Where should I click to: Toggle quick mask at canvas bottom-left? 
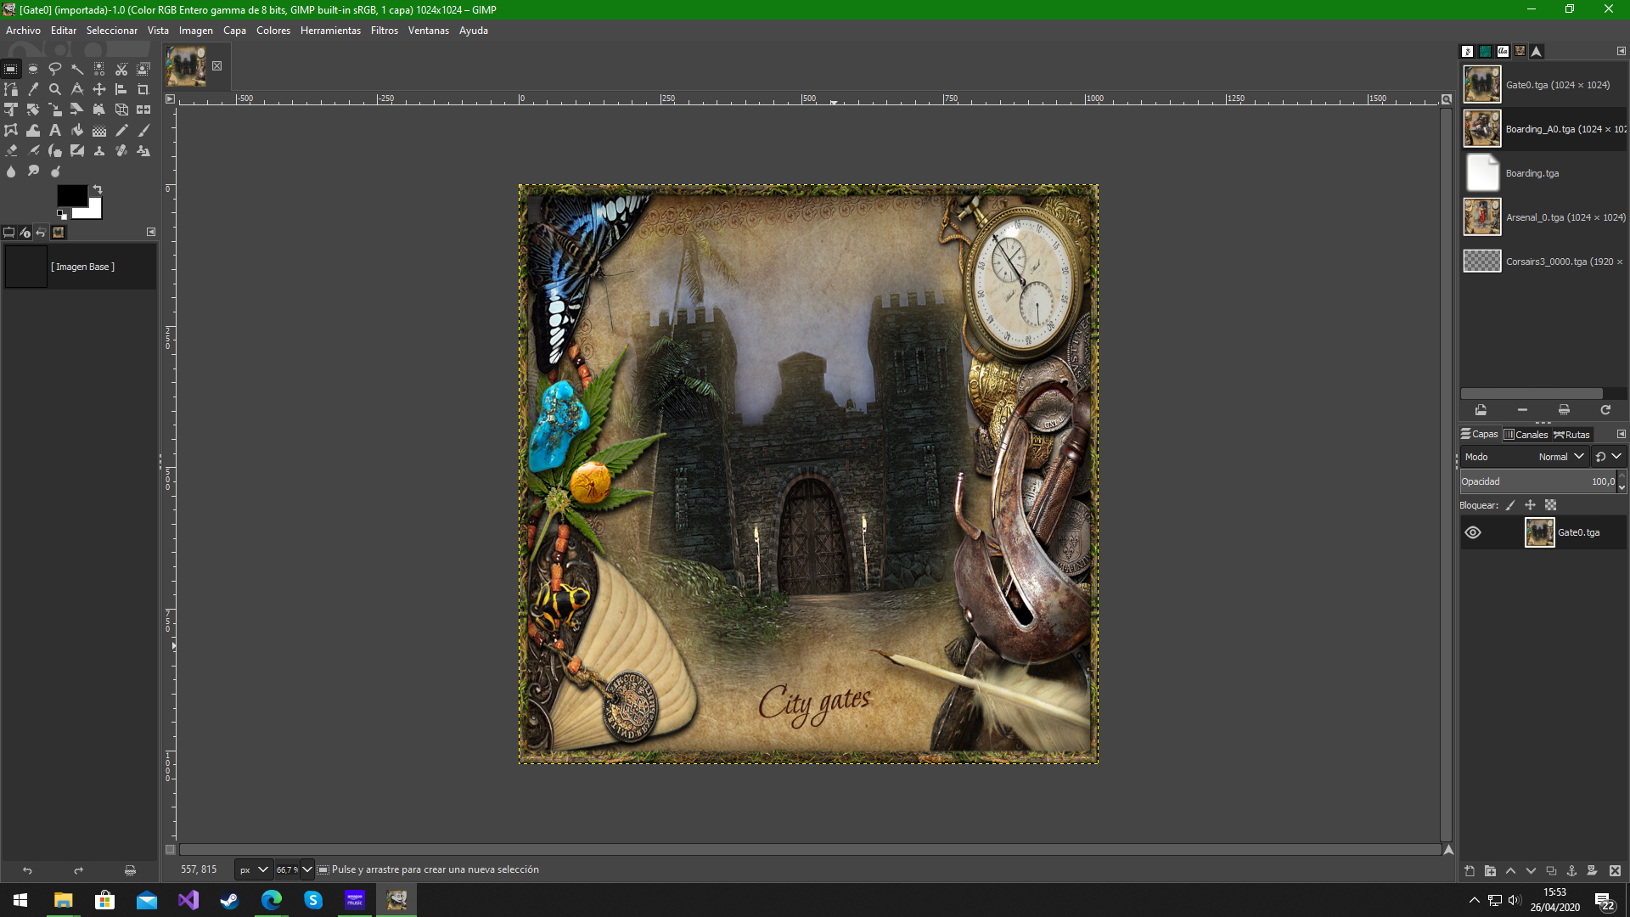click(x=170, y=849)
